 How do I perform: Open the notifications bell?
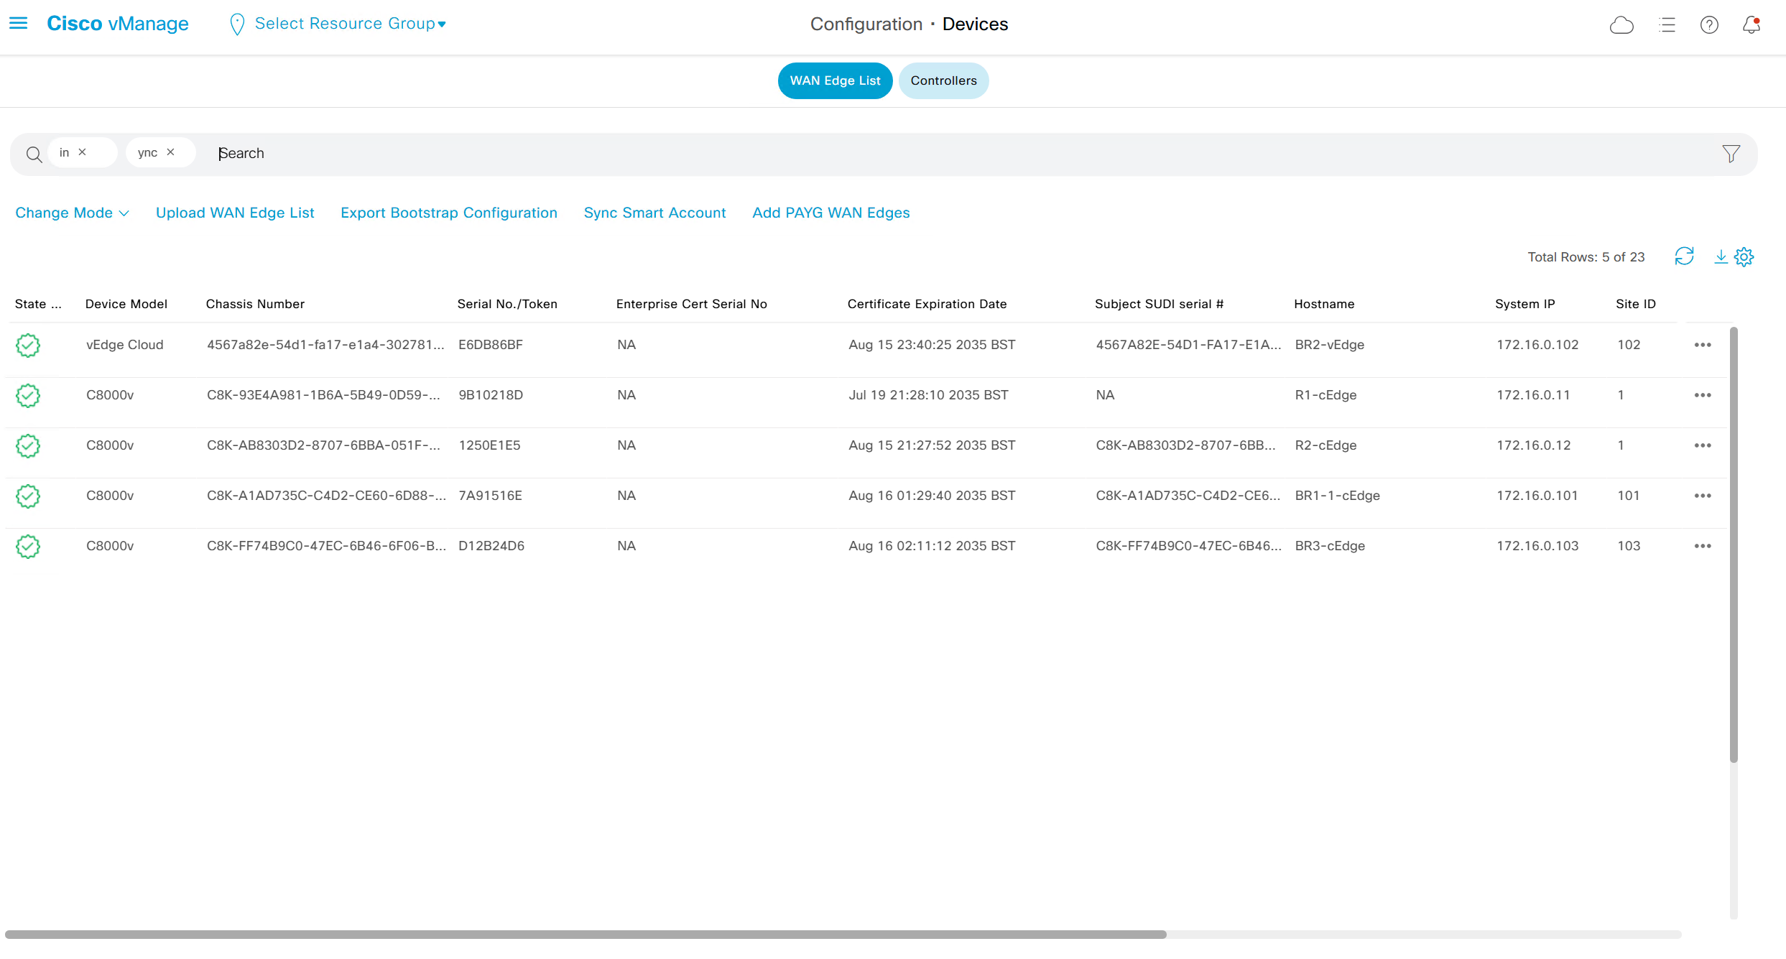1752,25
